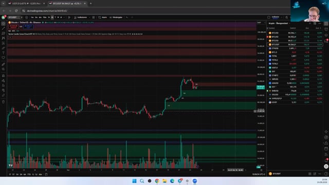Open the Windows Start menu
This screenshot has height=185, width=329.
pyautogui.click(x=134, y=181)
